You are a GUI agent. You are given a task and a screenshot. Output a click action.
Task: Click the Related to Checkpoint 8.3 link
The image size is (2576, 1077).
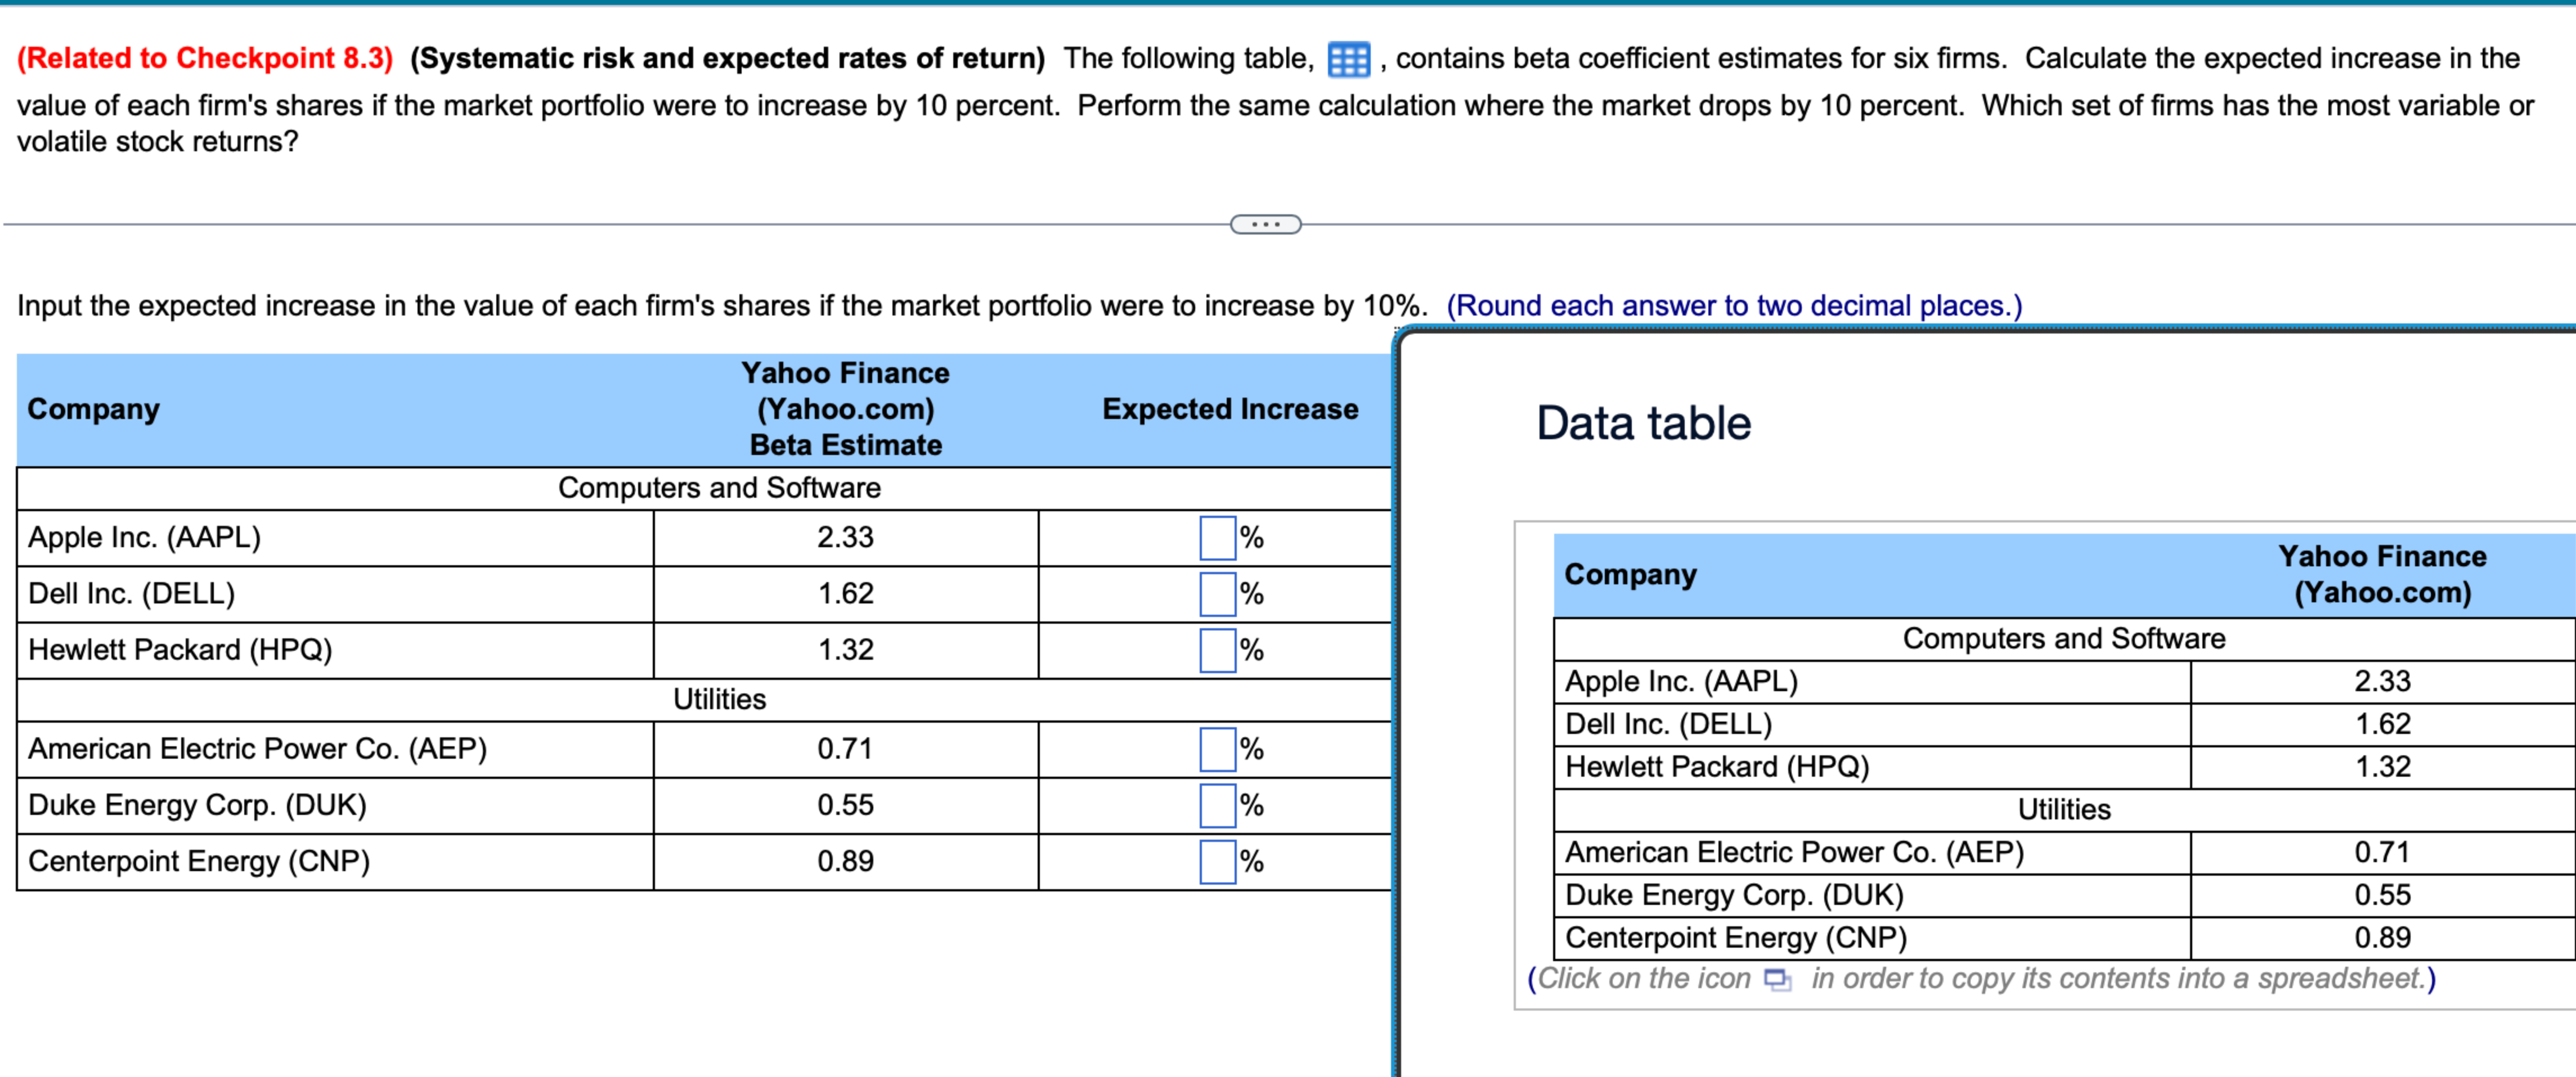click(205, 58)
